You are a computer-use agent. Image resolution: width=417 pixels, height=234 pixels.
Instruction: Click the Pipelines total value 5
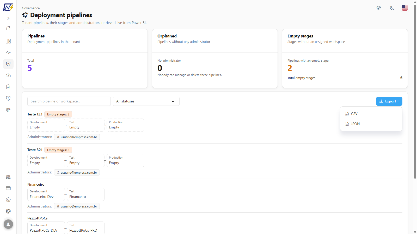[x=30, y=68]
